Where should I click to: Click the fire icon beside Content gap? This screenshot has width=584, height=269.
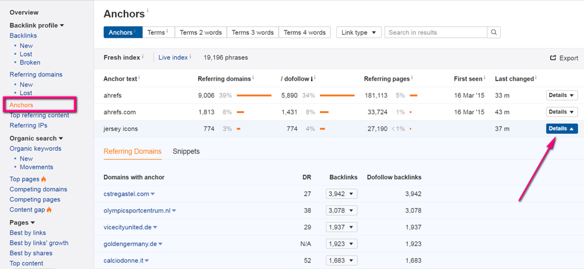tap(49, 210)
